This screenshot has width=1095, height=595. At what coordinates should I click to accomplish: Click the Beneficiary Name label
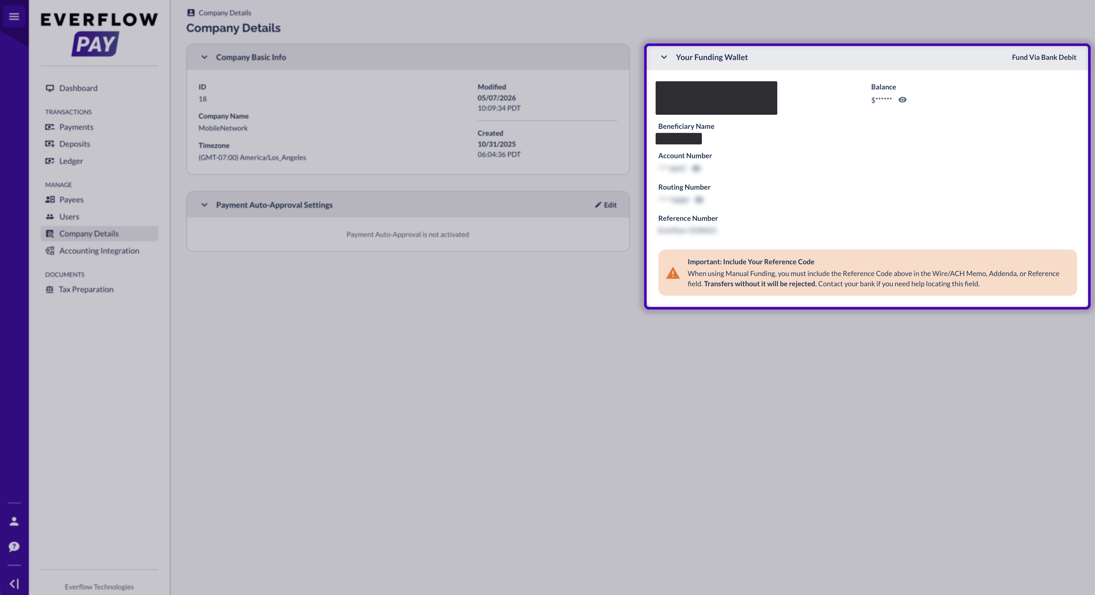pyautogui.click(x=686, y=126)
